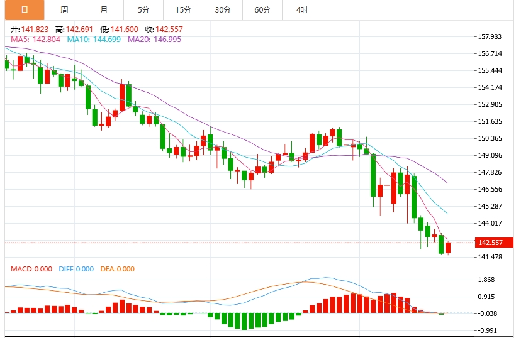Click the latest red candlestick at chart's right edge
This screenshot has width=516, height=338.
pos(448,248)
